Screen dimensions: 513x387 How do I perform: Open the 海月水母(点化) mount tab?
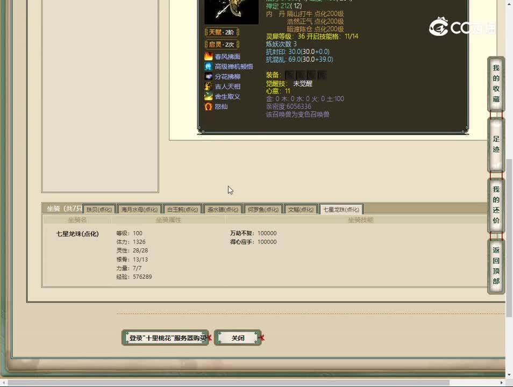click(139, 210)
